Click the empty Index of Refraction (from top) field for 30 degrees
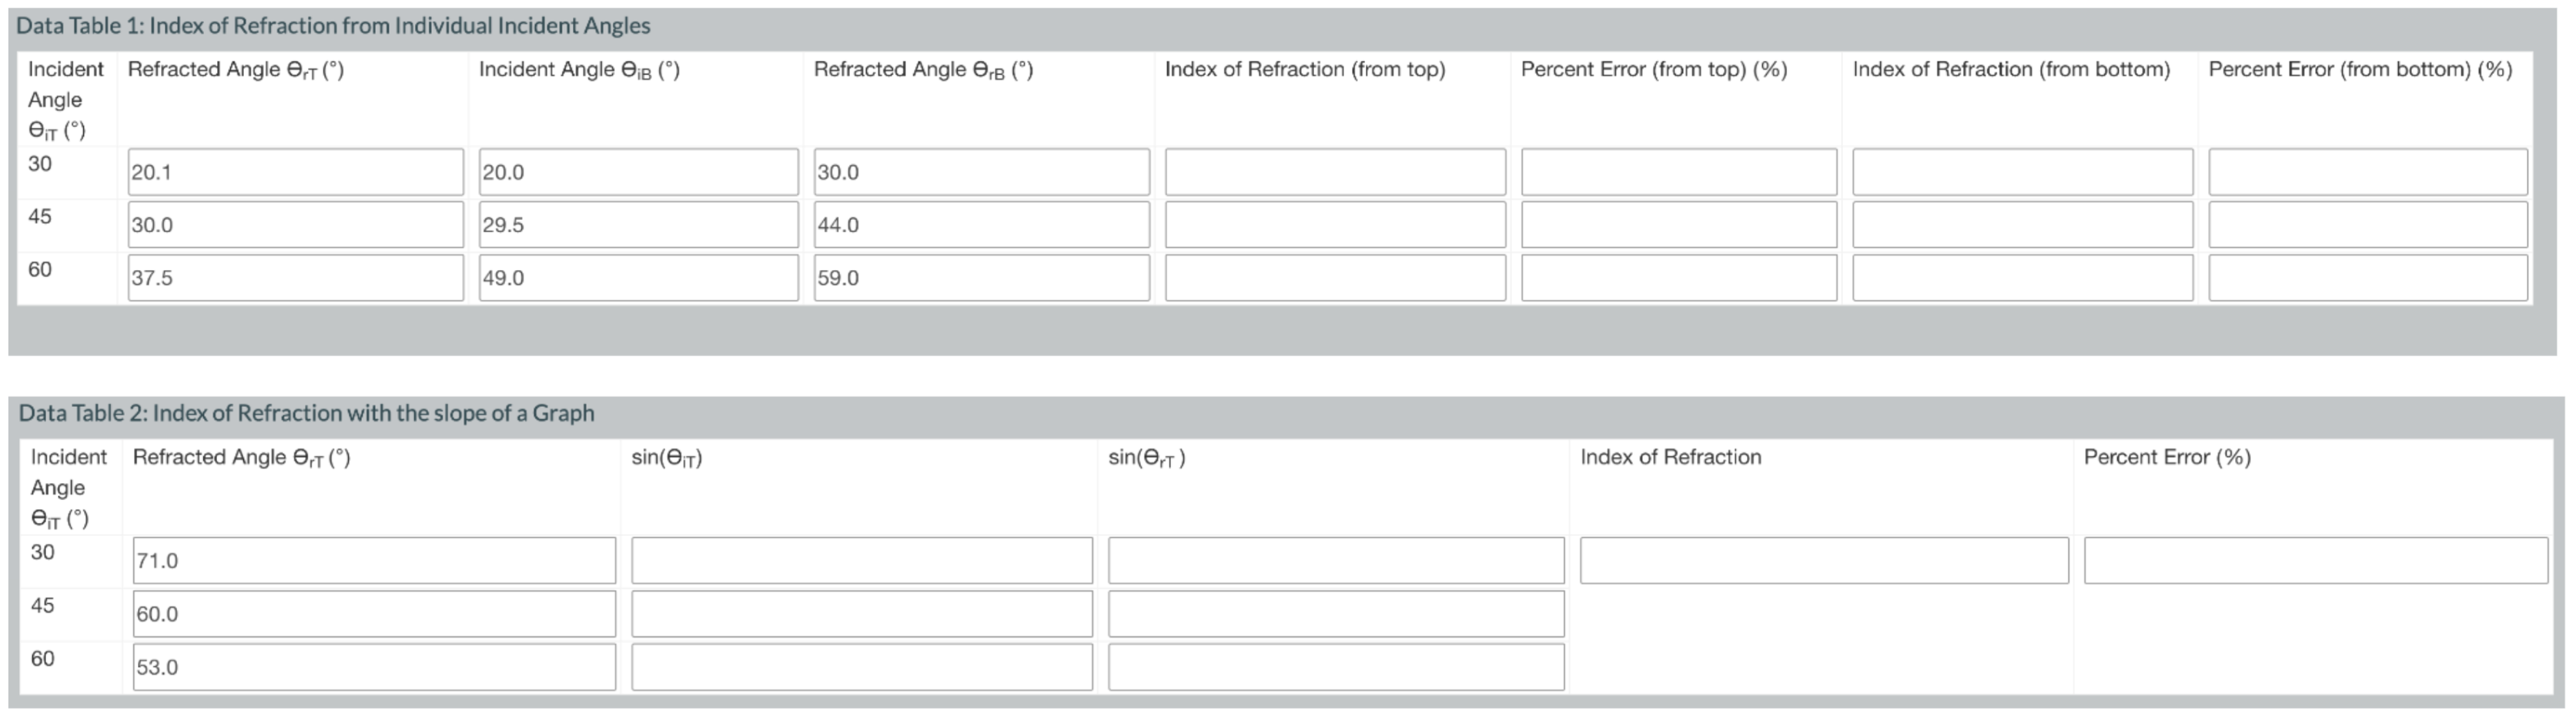 (x=1335, y=173)
